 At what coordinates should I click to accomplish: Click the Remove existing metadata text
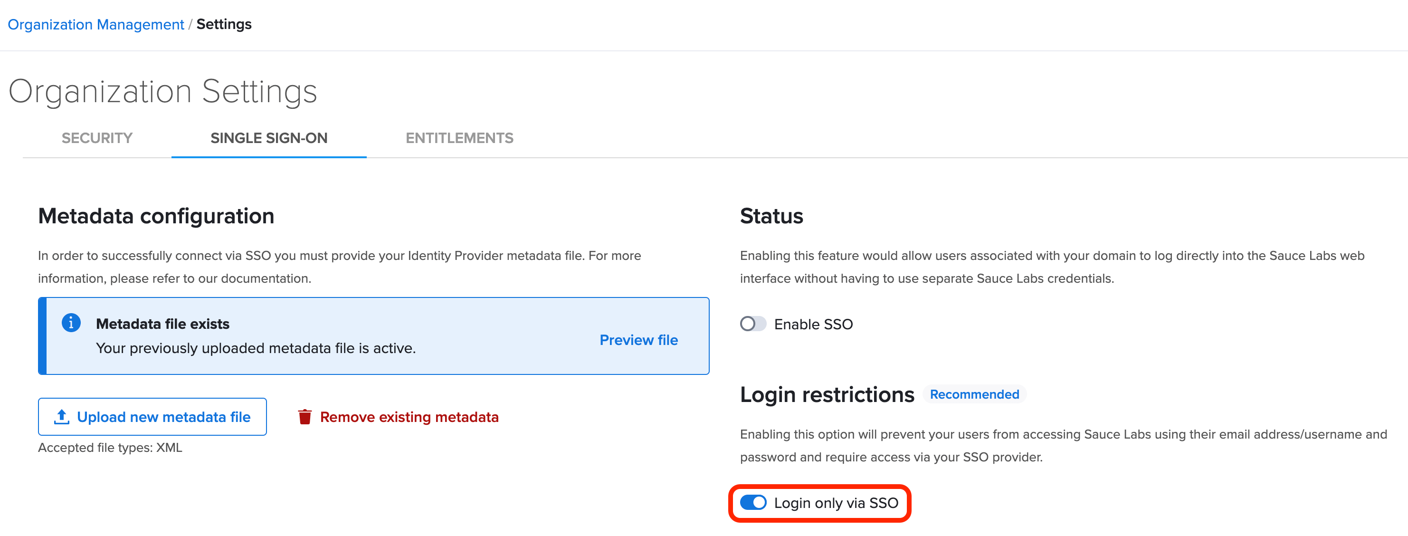[x=409, y=417]
